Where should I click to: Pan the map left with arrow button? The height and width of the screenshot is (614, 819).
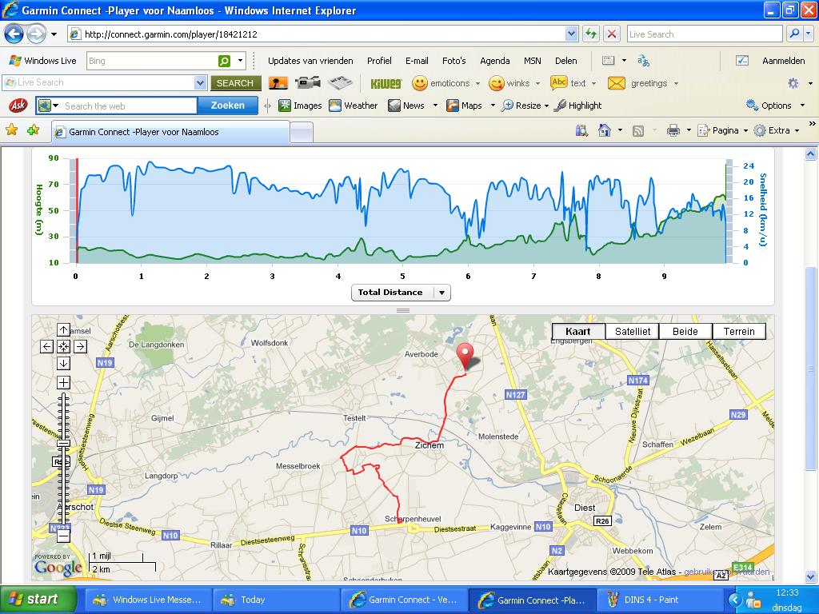click(47, 346)
